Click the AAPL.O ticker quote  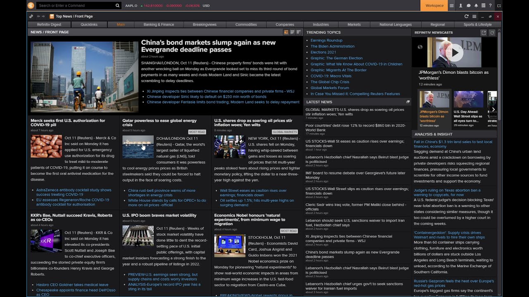coord(132,6)
